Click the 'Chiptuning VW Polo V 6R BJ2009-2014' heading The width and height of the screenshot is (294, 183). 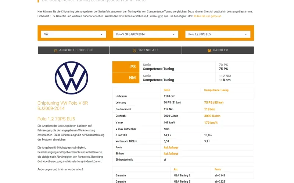point(62,106)
